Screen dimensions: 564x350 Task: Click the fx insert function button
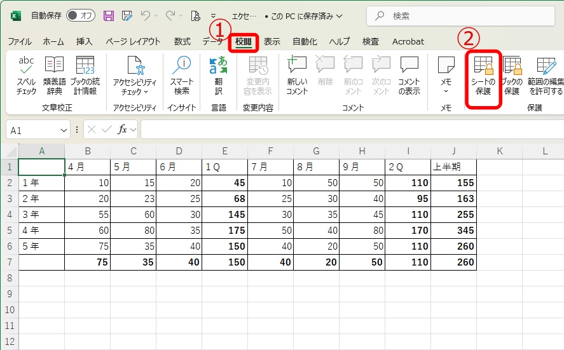click(x=123, y=130)
